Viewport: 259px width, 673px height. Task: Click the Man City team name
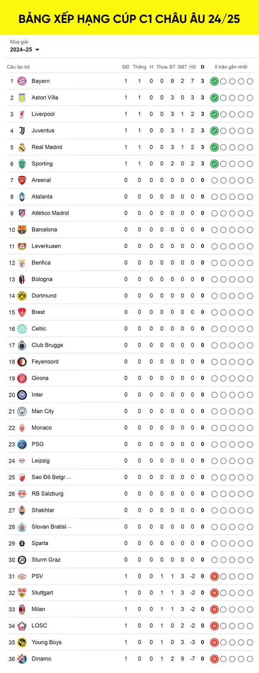tap(43, 411)
